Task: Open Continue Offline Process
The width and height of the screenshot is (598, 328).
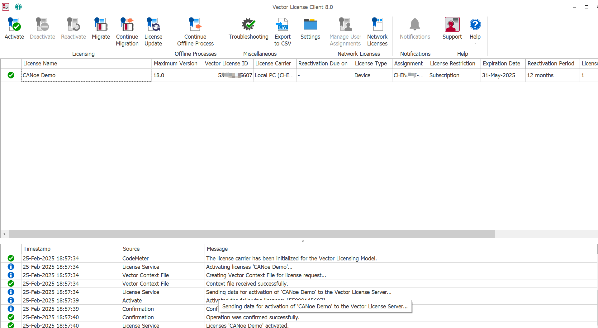Action: pos(195,32)
